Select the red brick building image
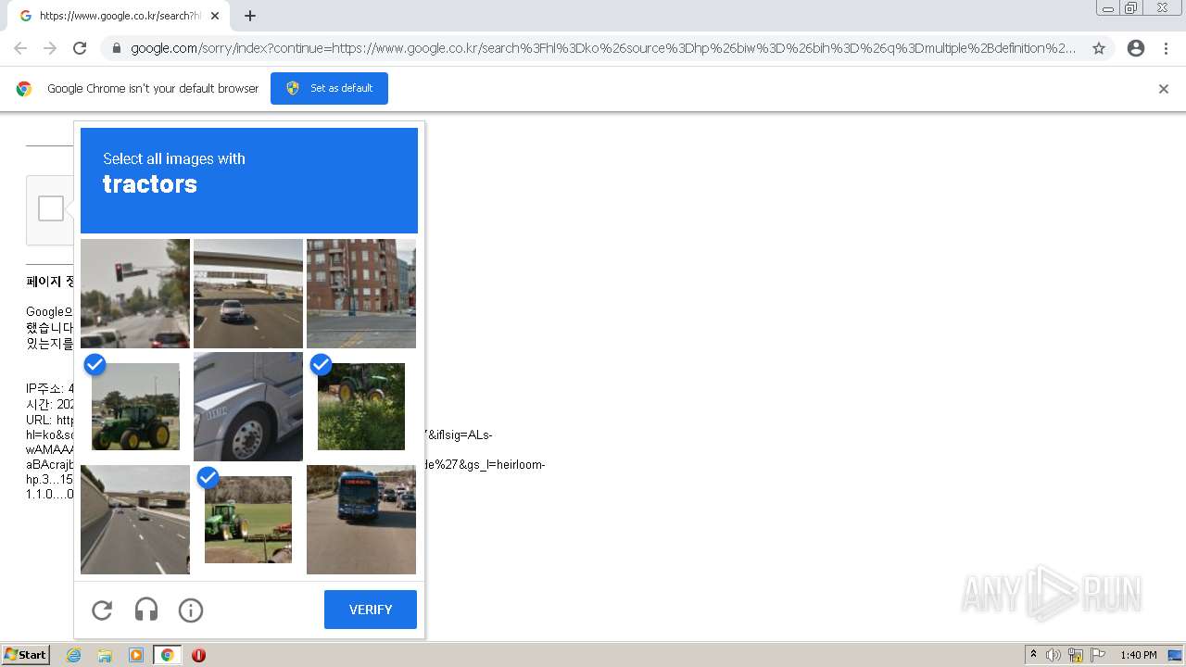 click(361, 294)
